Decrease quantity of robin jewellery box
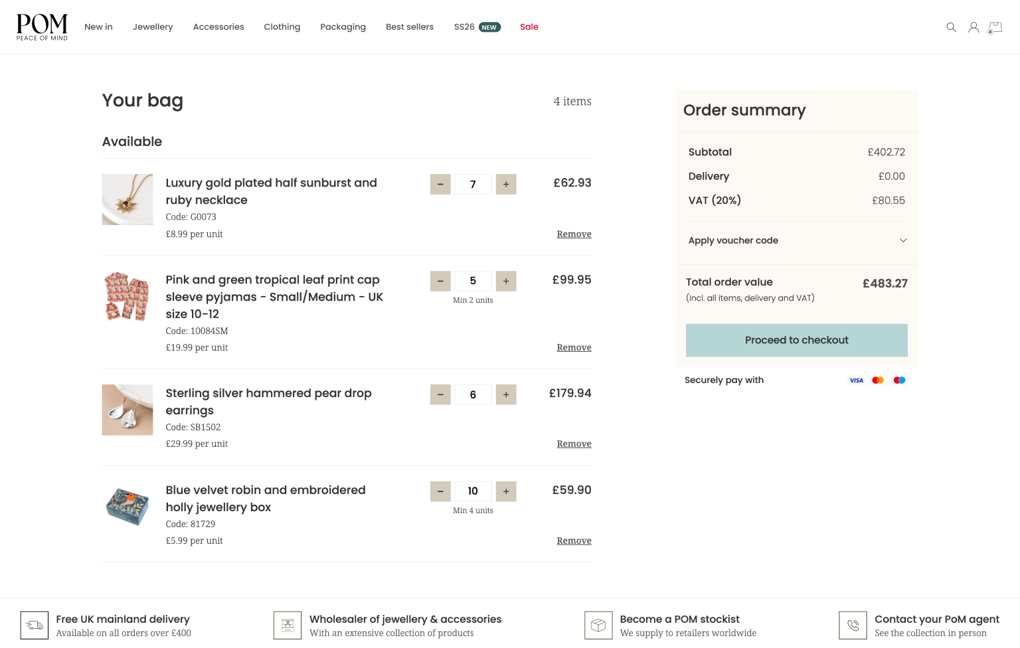1020x648 pixels. tap(440, 491)
